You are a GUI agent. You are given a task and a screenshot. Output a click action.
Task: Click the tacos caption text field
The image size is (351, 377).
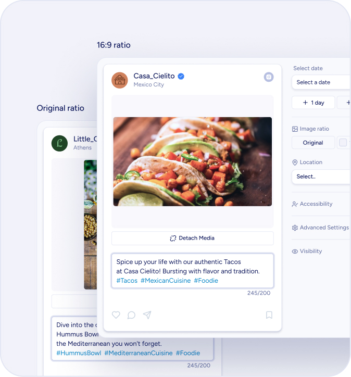coord(192,270)
